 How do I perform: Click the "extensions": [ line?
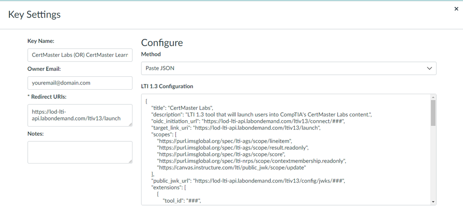pos(169,188)
